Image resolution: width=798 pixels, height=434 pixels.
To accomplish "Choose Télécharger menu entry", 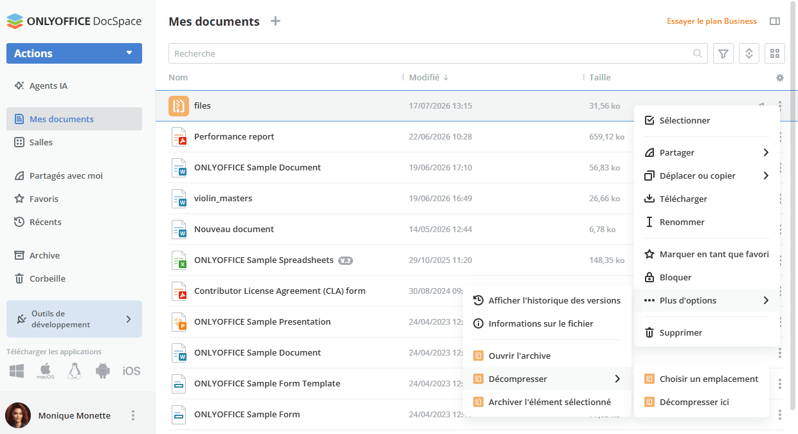I will (707, 199).
